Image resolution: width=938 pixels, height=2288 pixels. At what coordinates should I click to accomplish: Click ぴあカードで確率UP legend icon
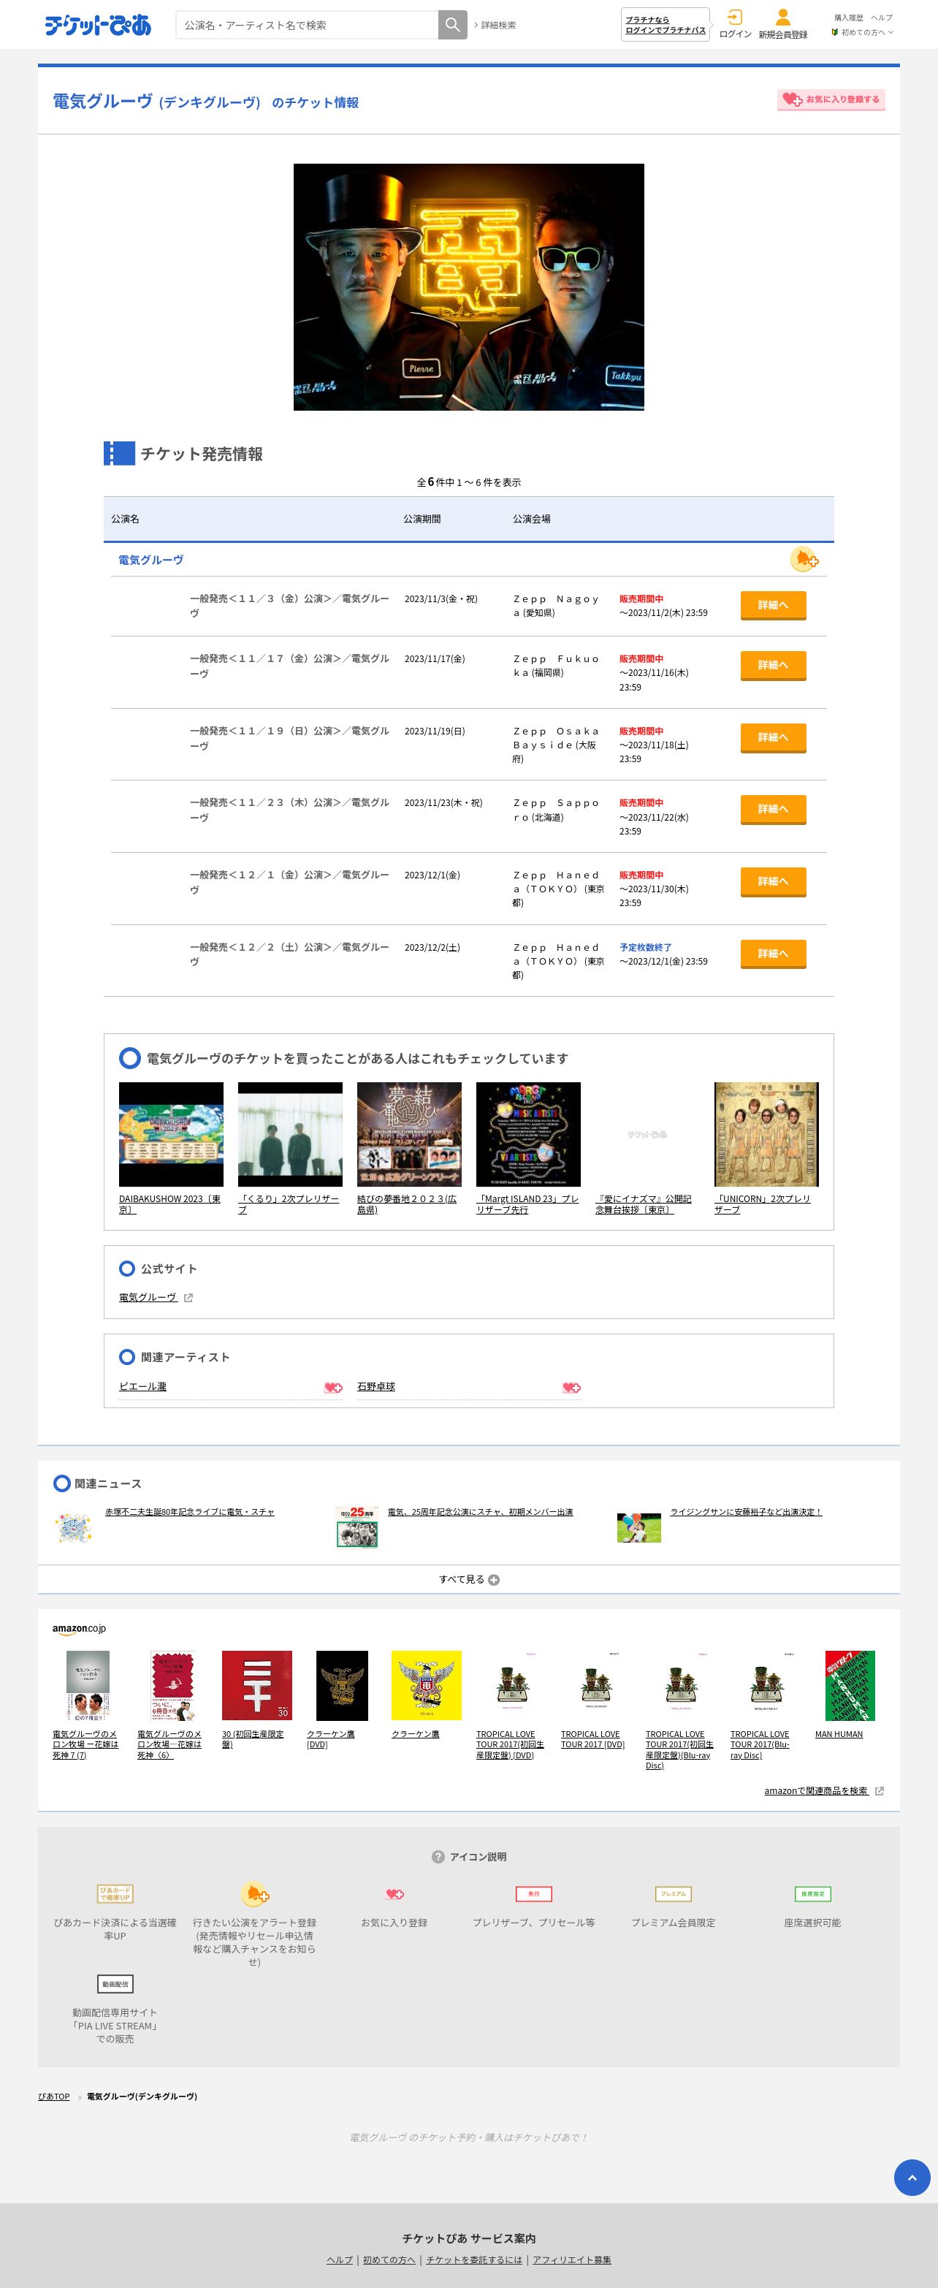115,1893
